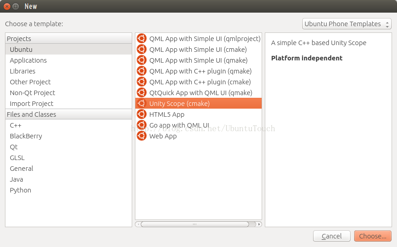Select QML App with Simple UI (cmake)

tap(198, 49)
